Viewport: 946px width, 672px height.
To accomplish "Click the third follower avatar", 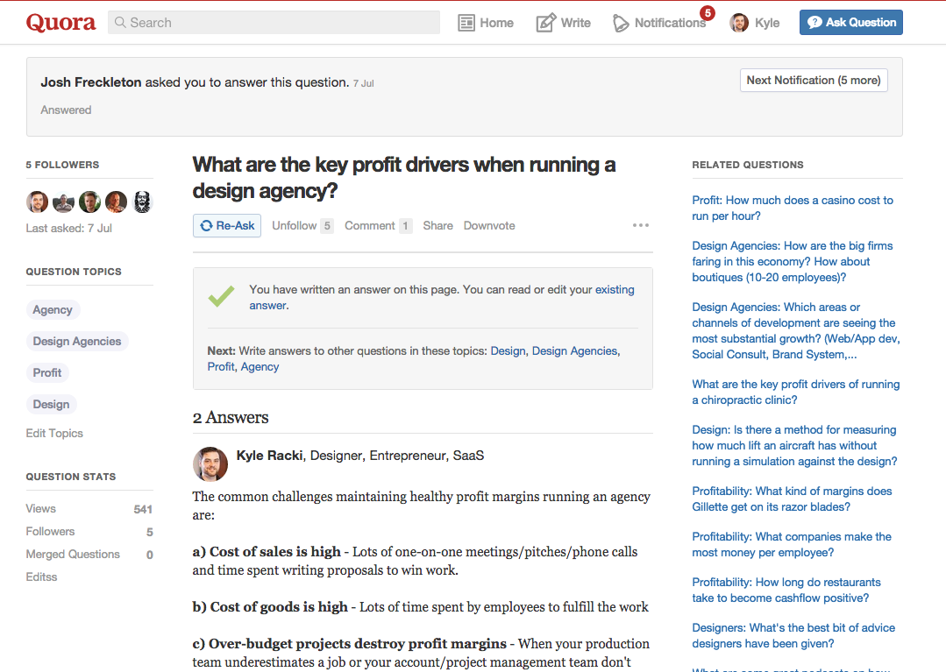I will pos(90,202).
